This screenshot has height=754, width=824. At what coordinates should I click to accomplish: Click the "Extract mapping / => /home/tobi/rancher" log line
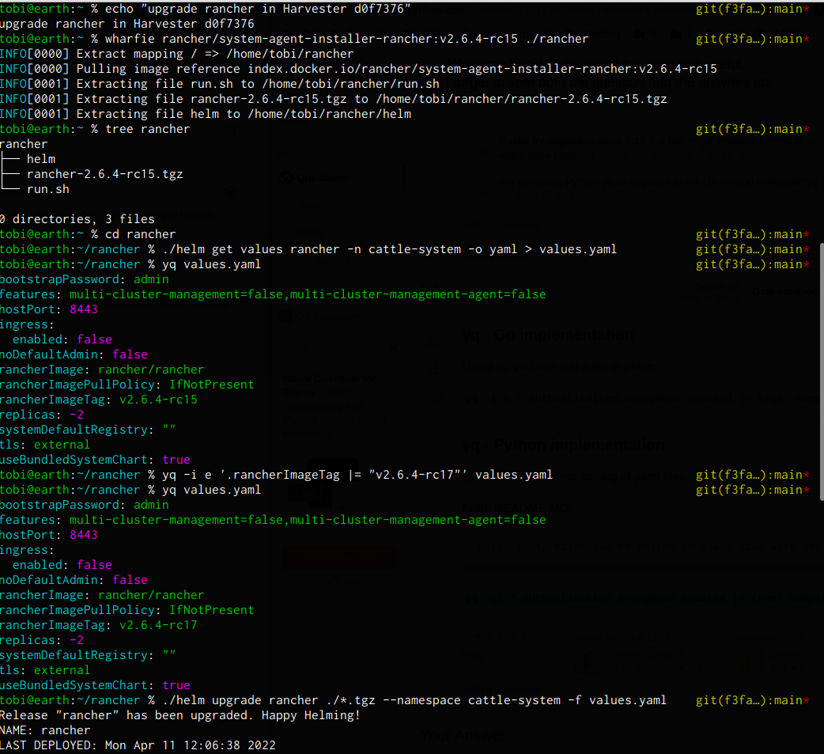176,54
